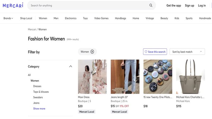Click the Log in link
212x119 pixels.
(202, 6)
